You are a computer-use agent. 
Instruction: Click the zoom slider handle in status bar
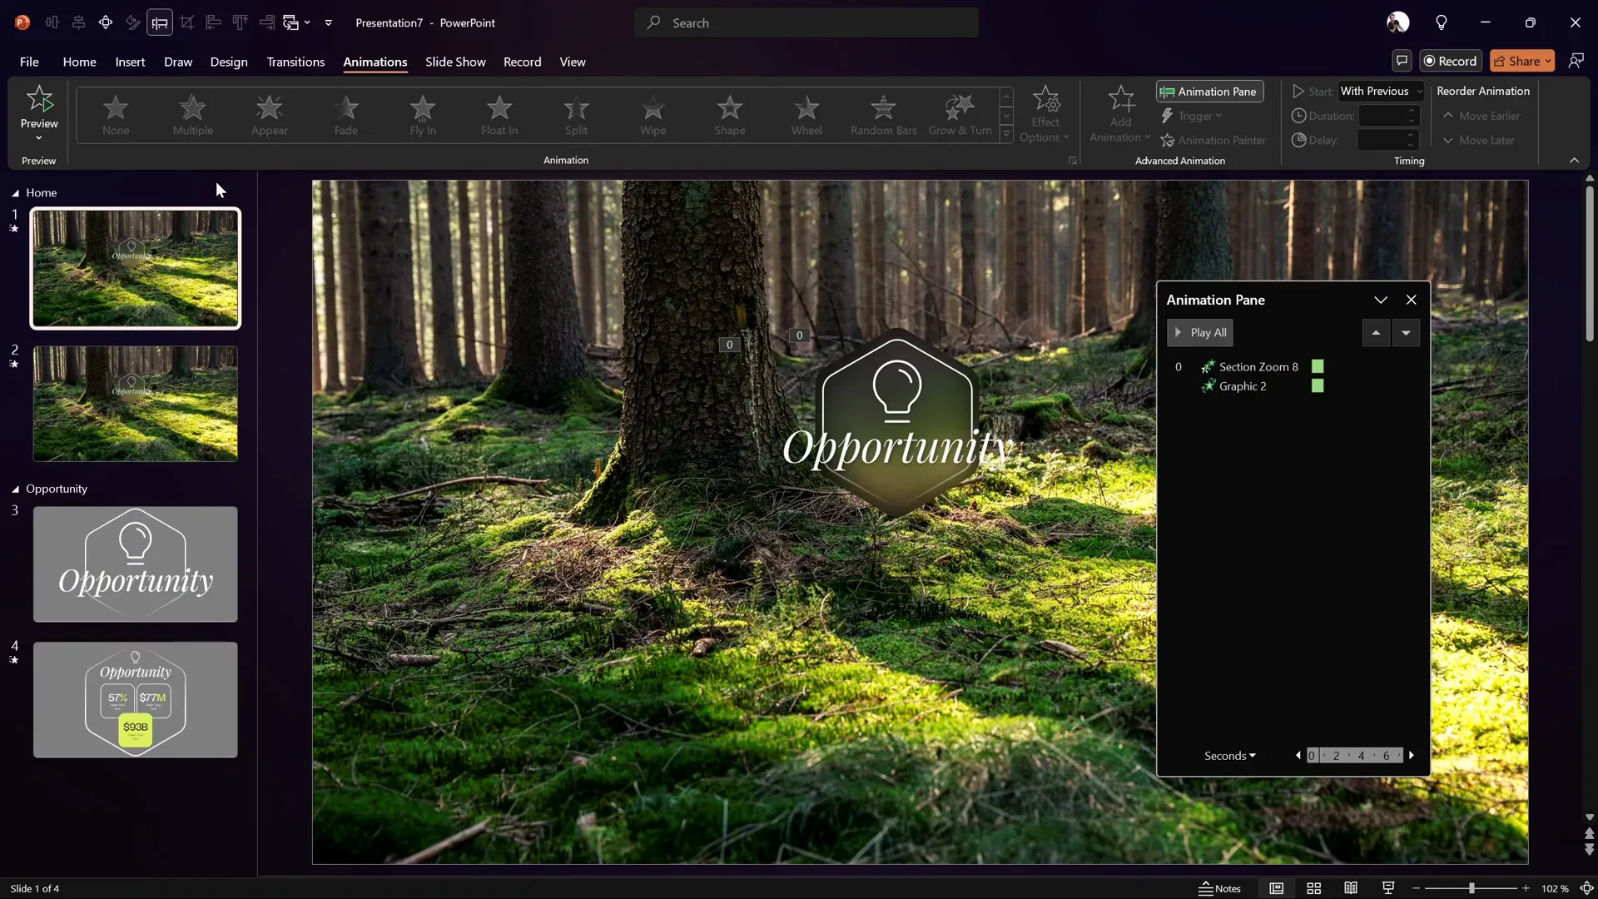[x=1471, y=888]
